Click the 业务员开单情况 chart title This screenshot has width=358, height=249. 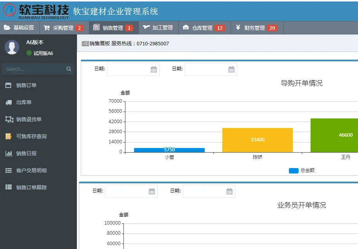(301, 205)
